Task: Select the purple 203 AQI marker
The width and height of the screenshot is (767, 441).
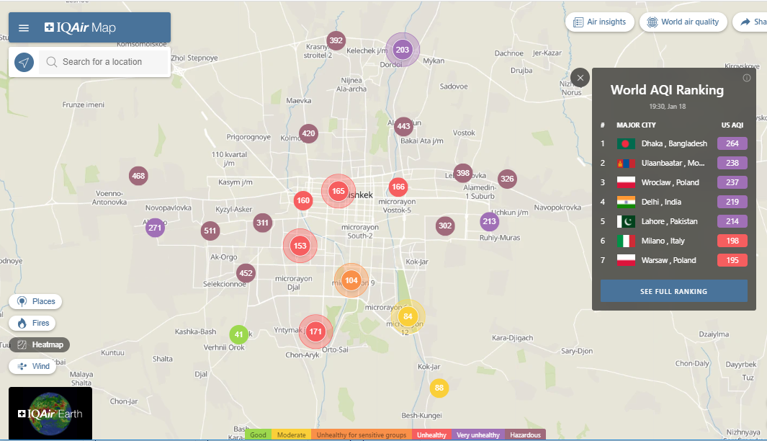Action: coord(403,50)
